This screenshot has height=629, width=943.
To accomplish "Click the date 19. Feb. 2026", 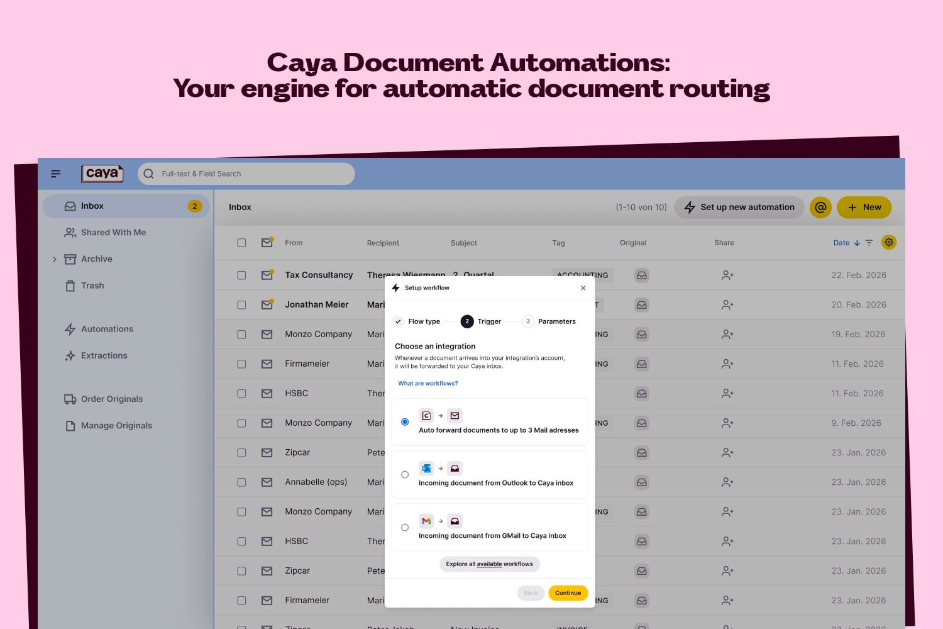I will point(858,335).
